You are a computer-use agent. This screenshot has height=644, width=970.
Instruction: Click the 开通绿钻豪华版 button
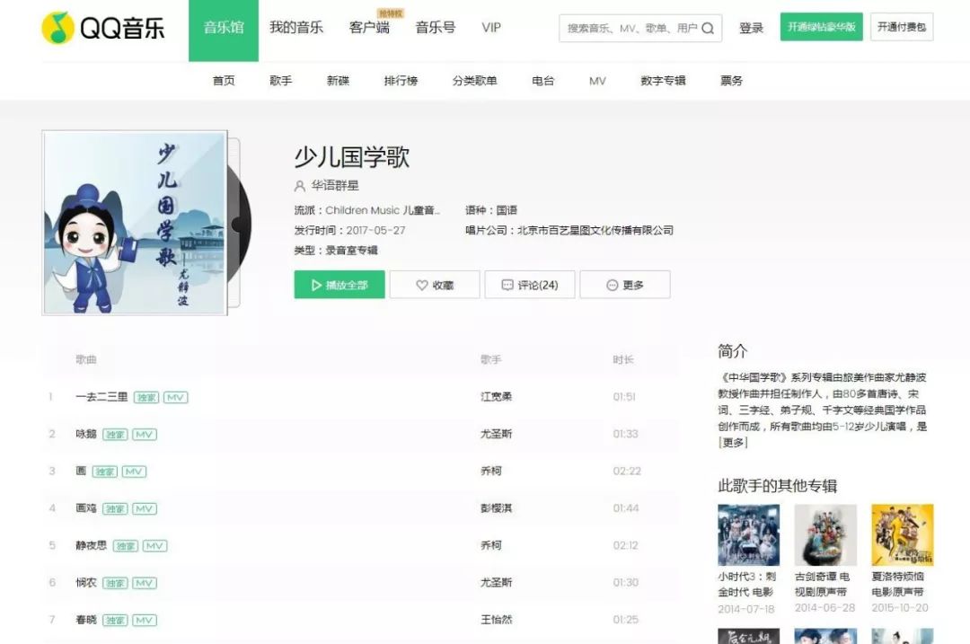[x=822, y=27]
